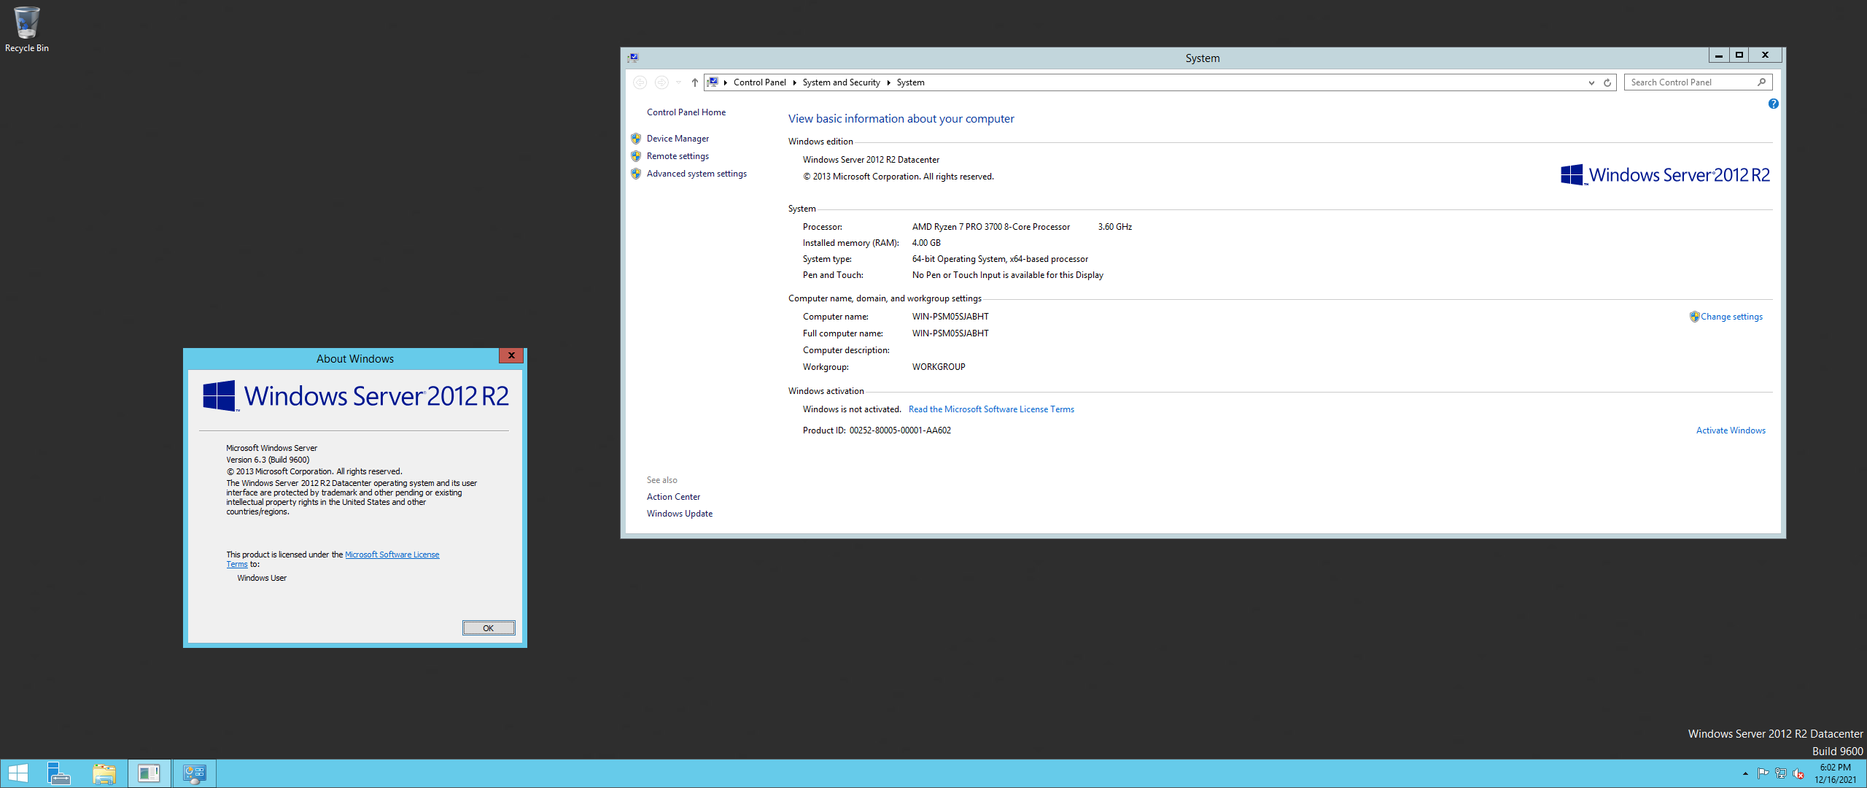Open Remote settings link
The image size is (1867, 788).
[678, 156]
